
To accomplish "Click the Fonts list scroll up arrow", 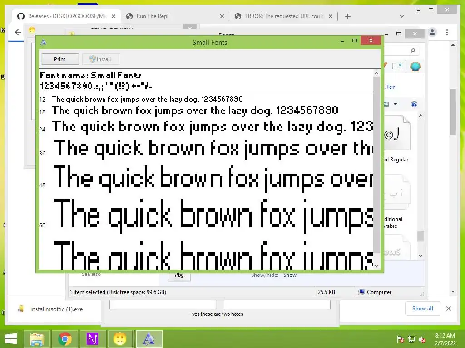I will (x=420, y=116).
